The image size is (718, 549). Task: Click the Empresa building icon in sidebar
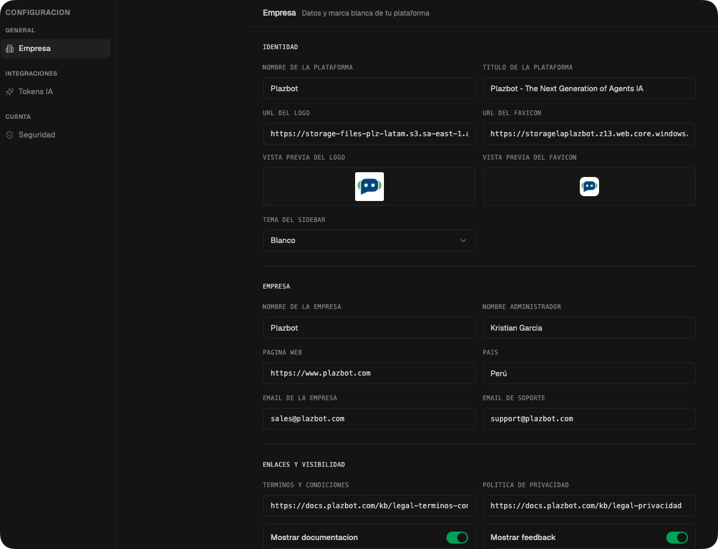pyautogui.click(x=10, y=49)
